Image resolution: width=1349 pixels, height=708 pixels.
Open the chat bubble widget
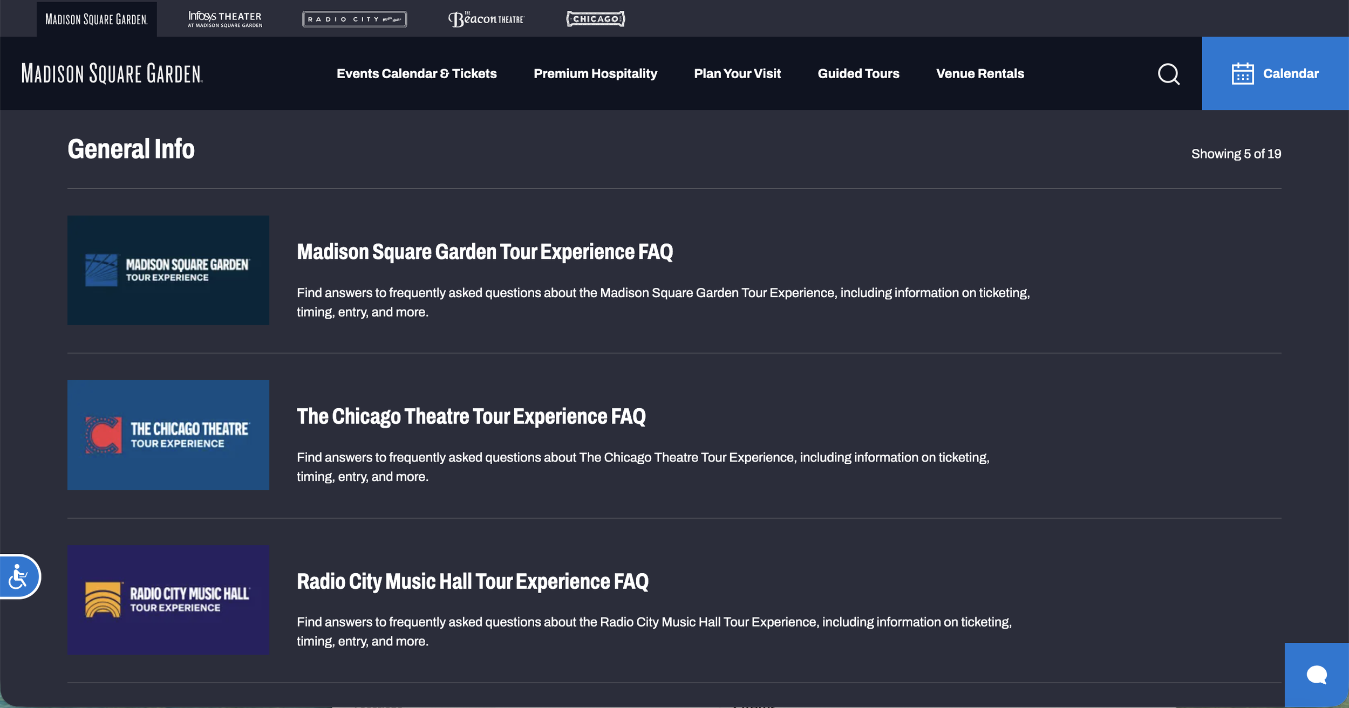point(1317,675)
